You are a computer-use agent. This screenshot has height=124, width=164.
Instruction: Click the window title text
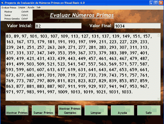45,3
